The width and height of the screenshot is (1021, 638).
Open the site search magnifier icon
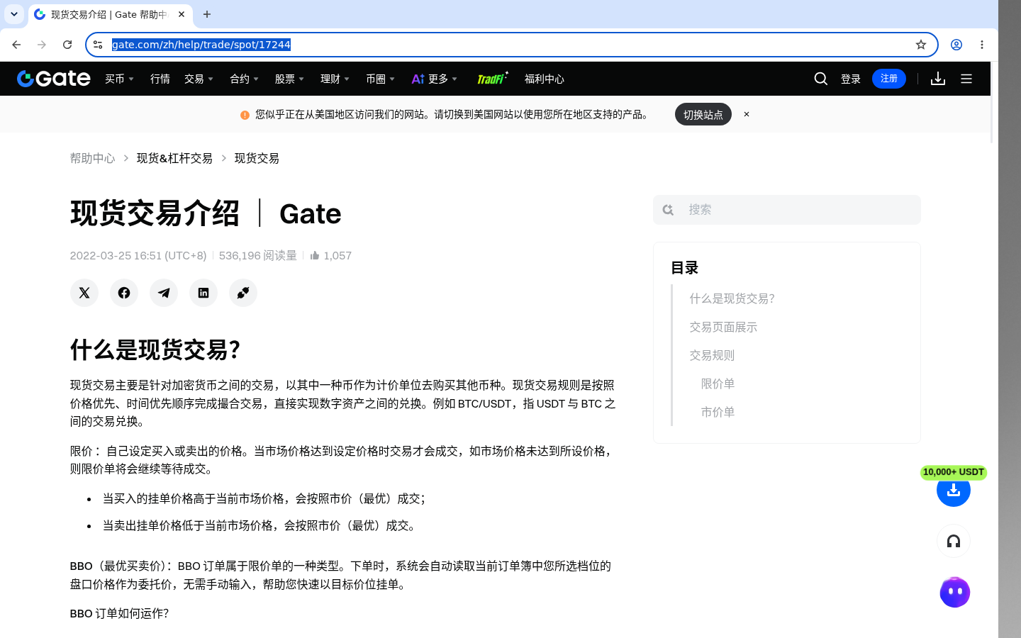point(821,79)
